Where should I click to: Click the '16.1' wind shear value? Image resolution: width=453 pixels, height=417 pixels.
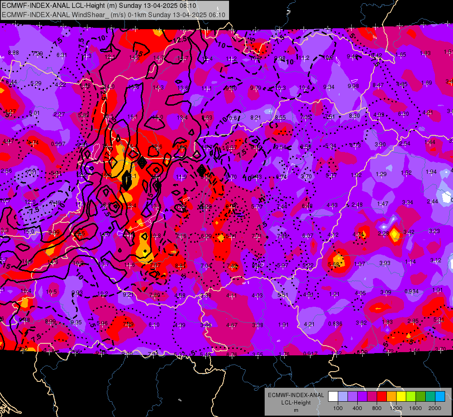point(132,117)
